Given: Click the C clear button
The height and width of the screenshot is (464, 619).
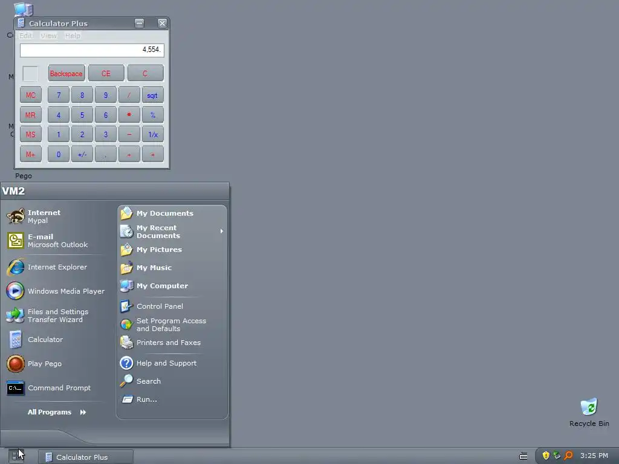Looking at the screenshot, I should pyautogui.click(x=145, y=73).
